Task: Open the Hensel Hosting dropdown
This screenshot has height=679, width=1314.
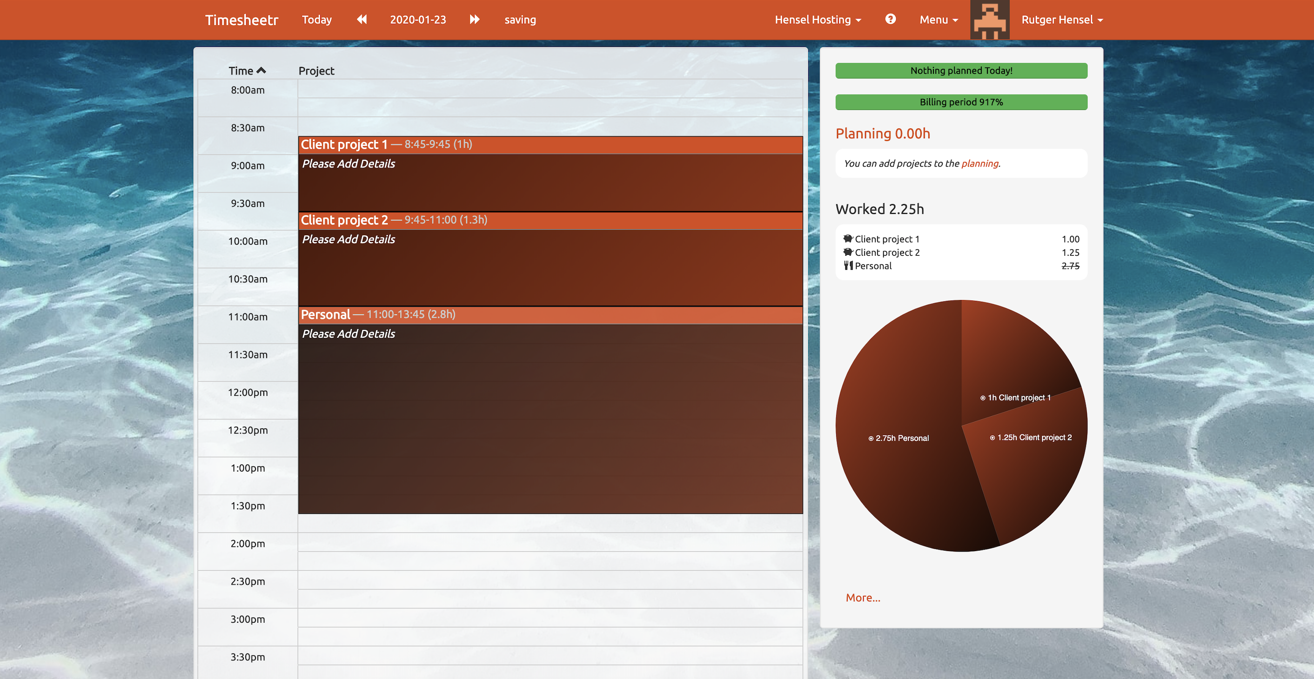Action: pos(818,20)
